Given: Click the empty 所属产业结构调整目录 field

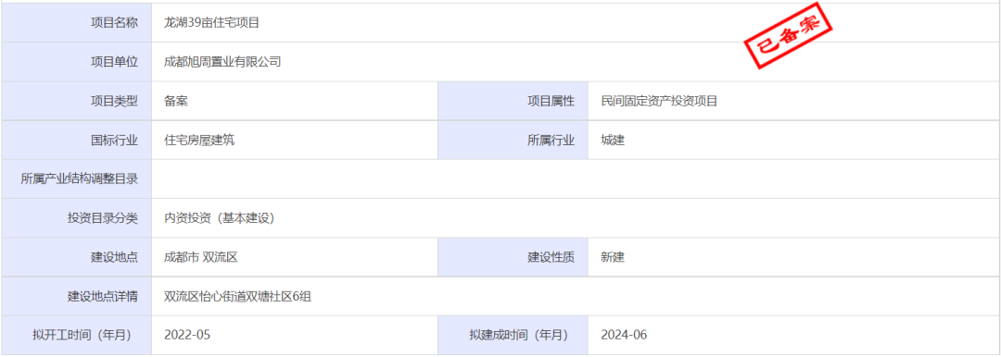Looking at the screenshot, I should click(x=576, y=179).
